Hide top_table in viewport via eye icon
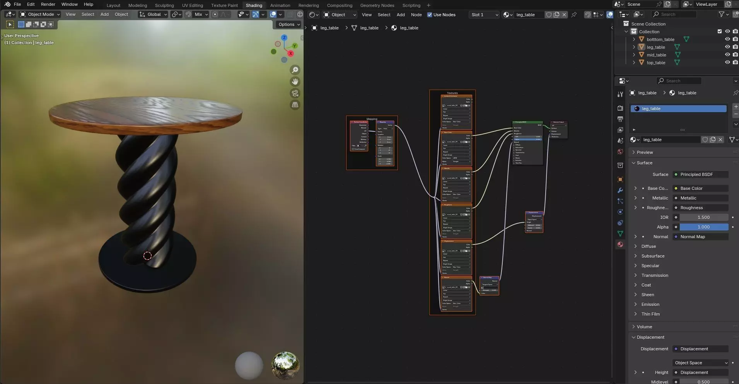The image size is (739, 384). tap(727, 62)
